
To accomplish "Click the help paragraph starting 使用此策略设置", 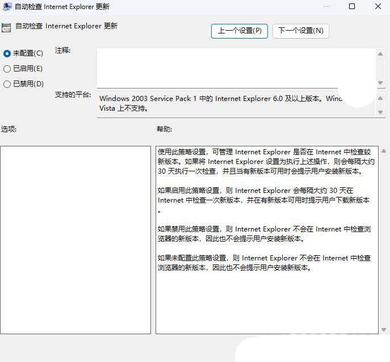I will (266, 161).
